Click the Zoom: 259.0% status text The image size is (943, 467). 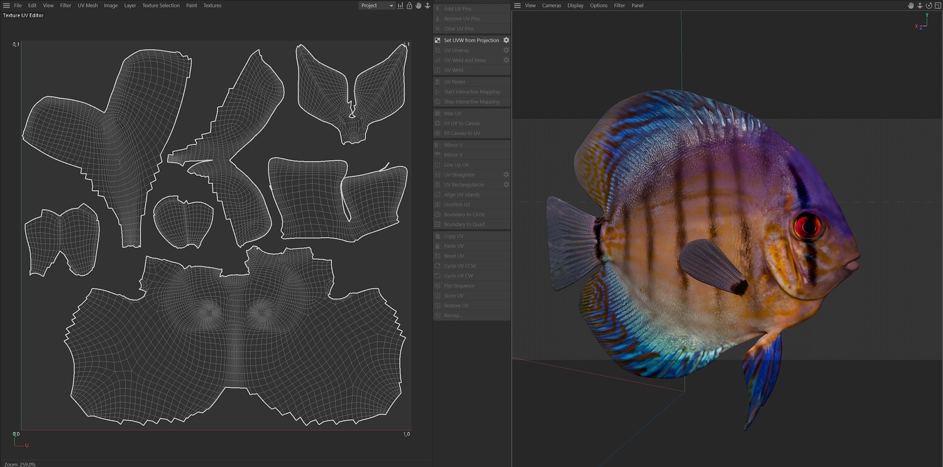click(x=19, y=464)
